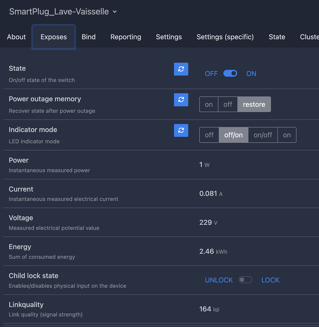The width and height of the screenshot is (319, 327).
Task: Open the Bind tab
Action: click(89, 37)
